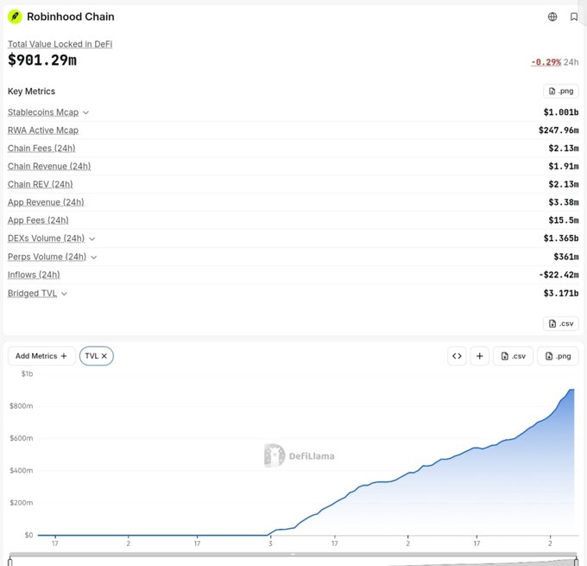
Task: Click the $15.5m app fees value
Action: 564,220
